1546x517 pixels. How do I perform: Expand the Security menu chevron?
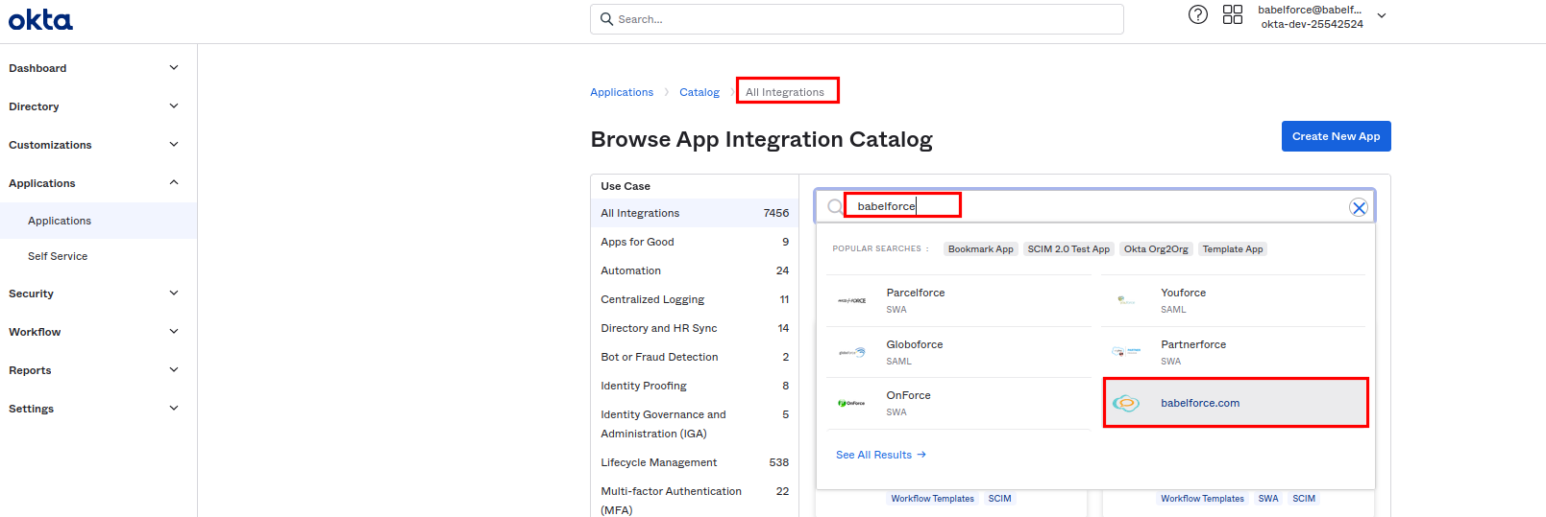point(174,293)
